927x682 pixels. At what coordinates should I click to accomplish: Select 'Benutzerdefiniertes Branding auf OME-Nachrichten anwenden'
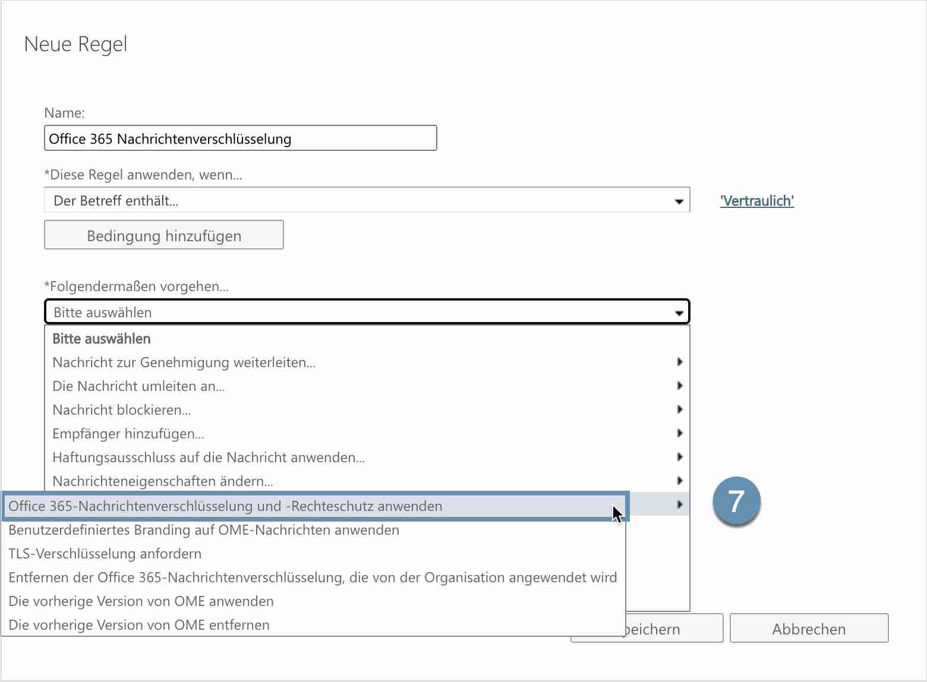[x=314, y=530]
